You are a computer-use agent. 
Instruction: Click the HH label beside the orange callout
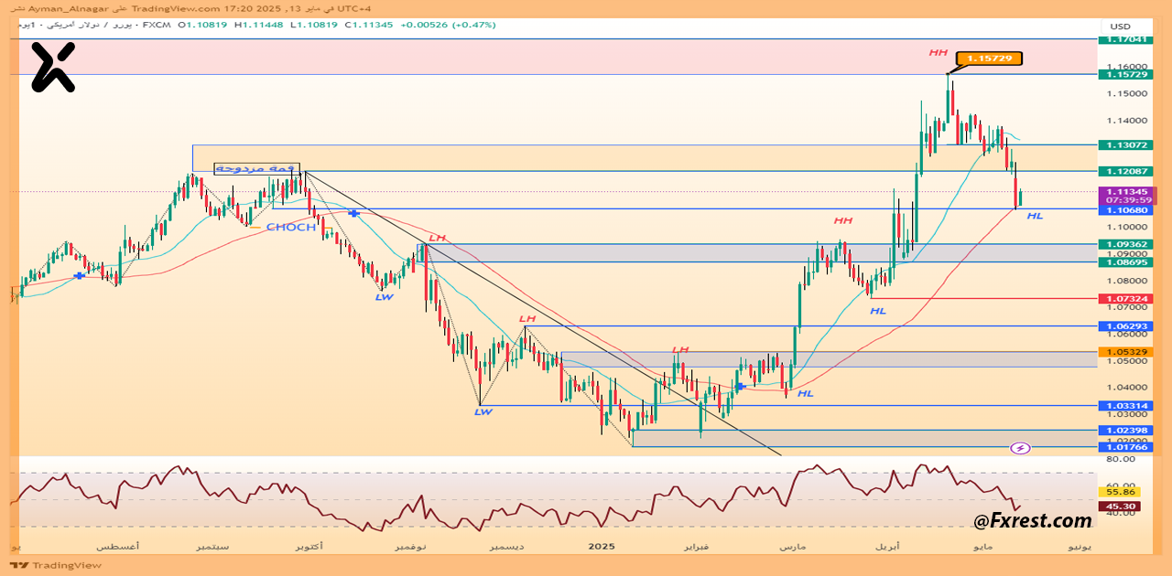[x=938, y=53]
